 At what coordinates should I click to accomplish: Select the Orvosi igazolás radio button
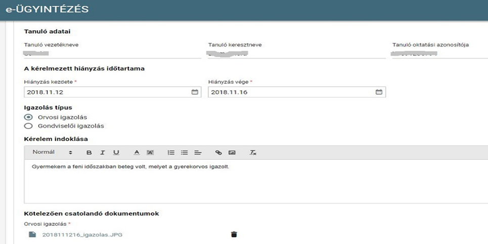[28, 117]
